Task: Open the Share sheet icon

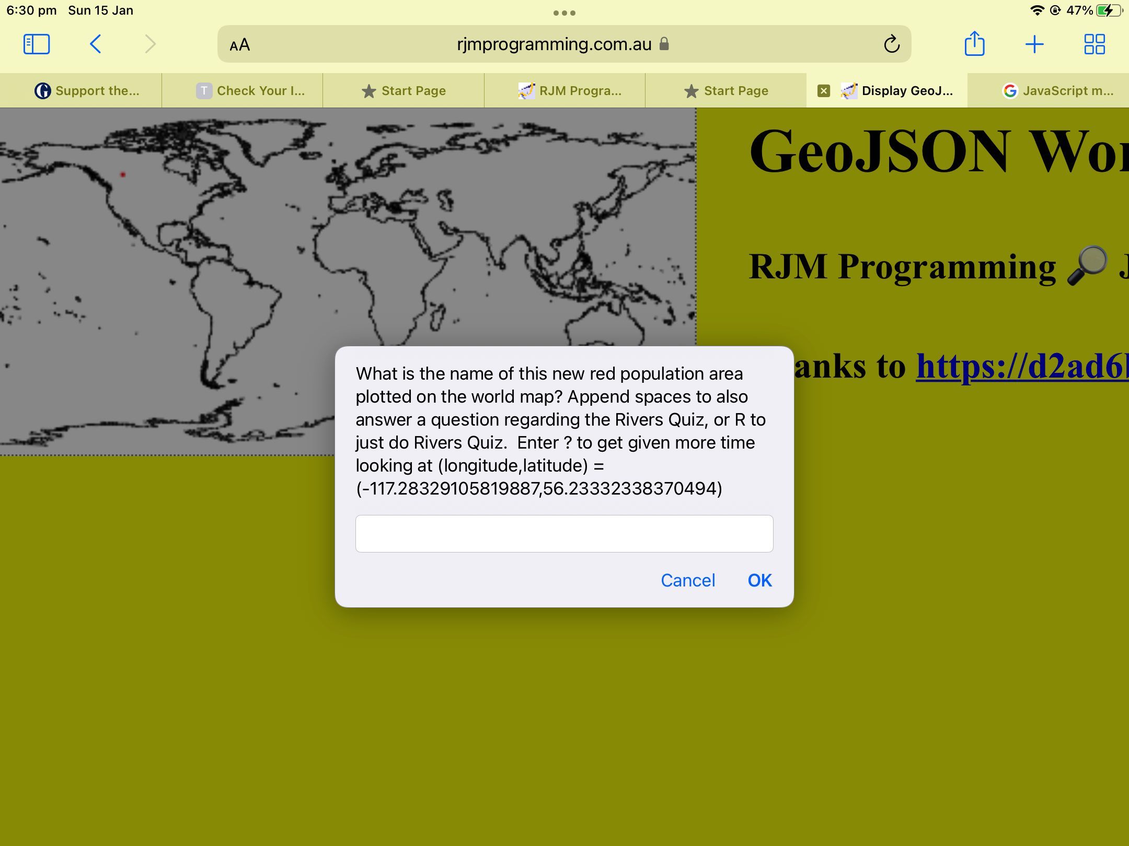Action: [974, 44]
